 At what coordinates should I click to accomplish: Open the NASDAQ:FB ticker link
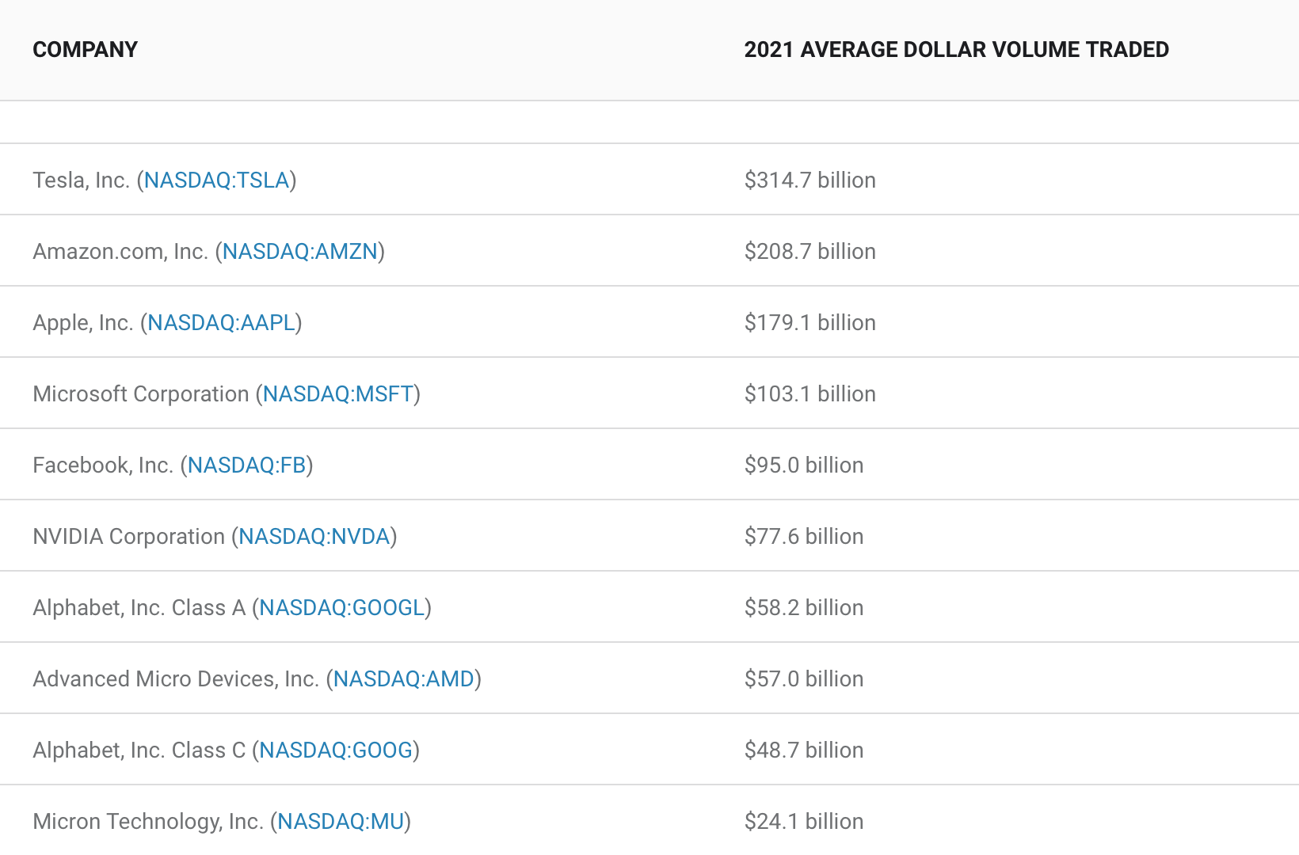pyautogui.click(x=246, y=465)
